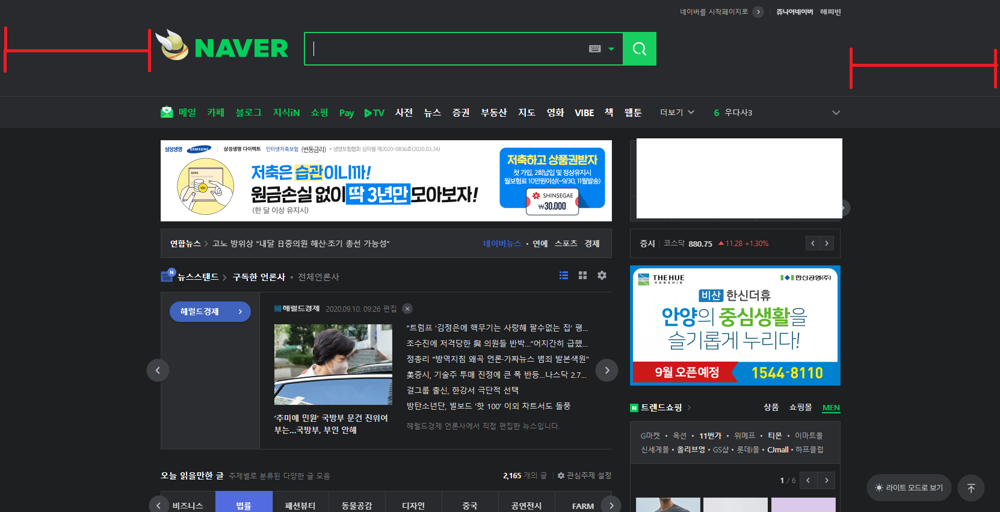Open 연합뉴스 headline about 고노 방위상
Viewport: 1000px width, 512px height.
pos(301,244)
